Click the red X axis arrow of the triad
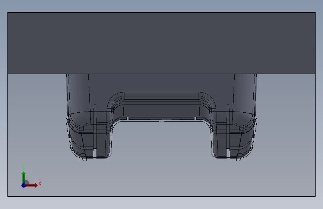This screenshot has height=209, width=323. point(31,185)
